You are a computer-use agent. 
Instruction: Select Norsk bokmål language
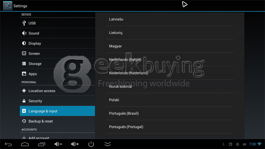pos(170,86)
